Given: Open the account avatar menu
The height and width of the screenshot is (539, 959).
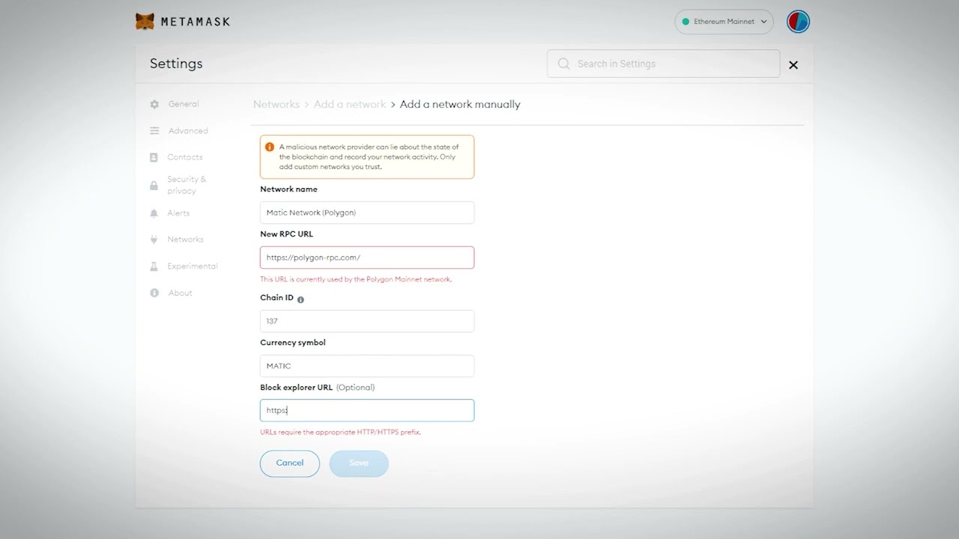Looking at the screenshot, I should pyautogui.click(x=798, y=22).
